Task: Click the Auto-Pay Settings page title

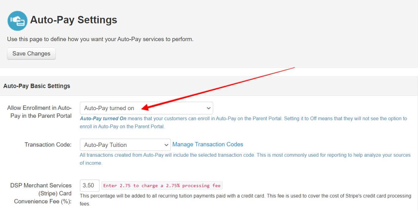Action: tap(73, 20)
